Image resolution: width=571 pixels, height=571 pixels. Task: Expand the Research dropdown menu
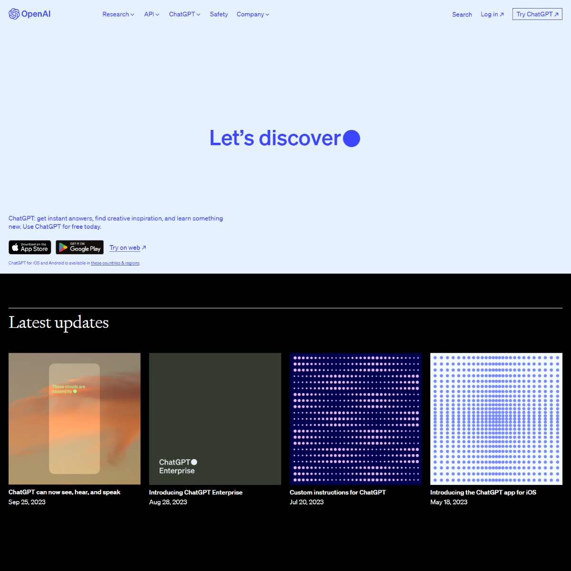point(118,14)
